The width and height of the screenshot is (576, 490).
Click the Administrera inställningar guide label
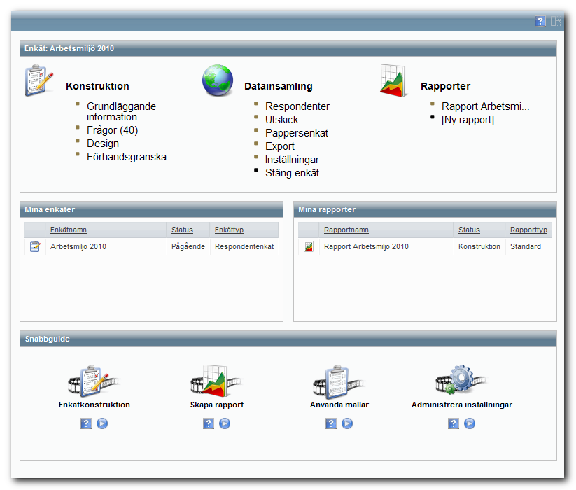pyautogui.click(x=462, y=405)
